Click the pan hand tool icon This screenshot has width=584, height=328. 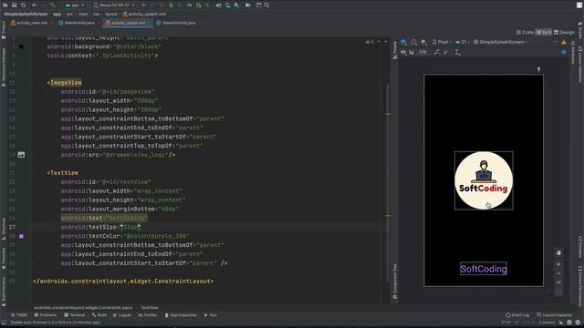[558, 252]
